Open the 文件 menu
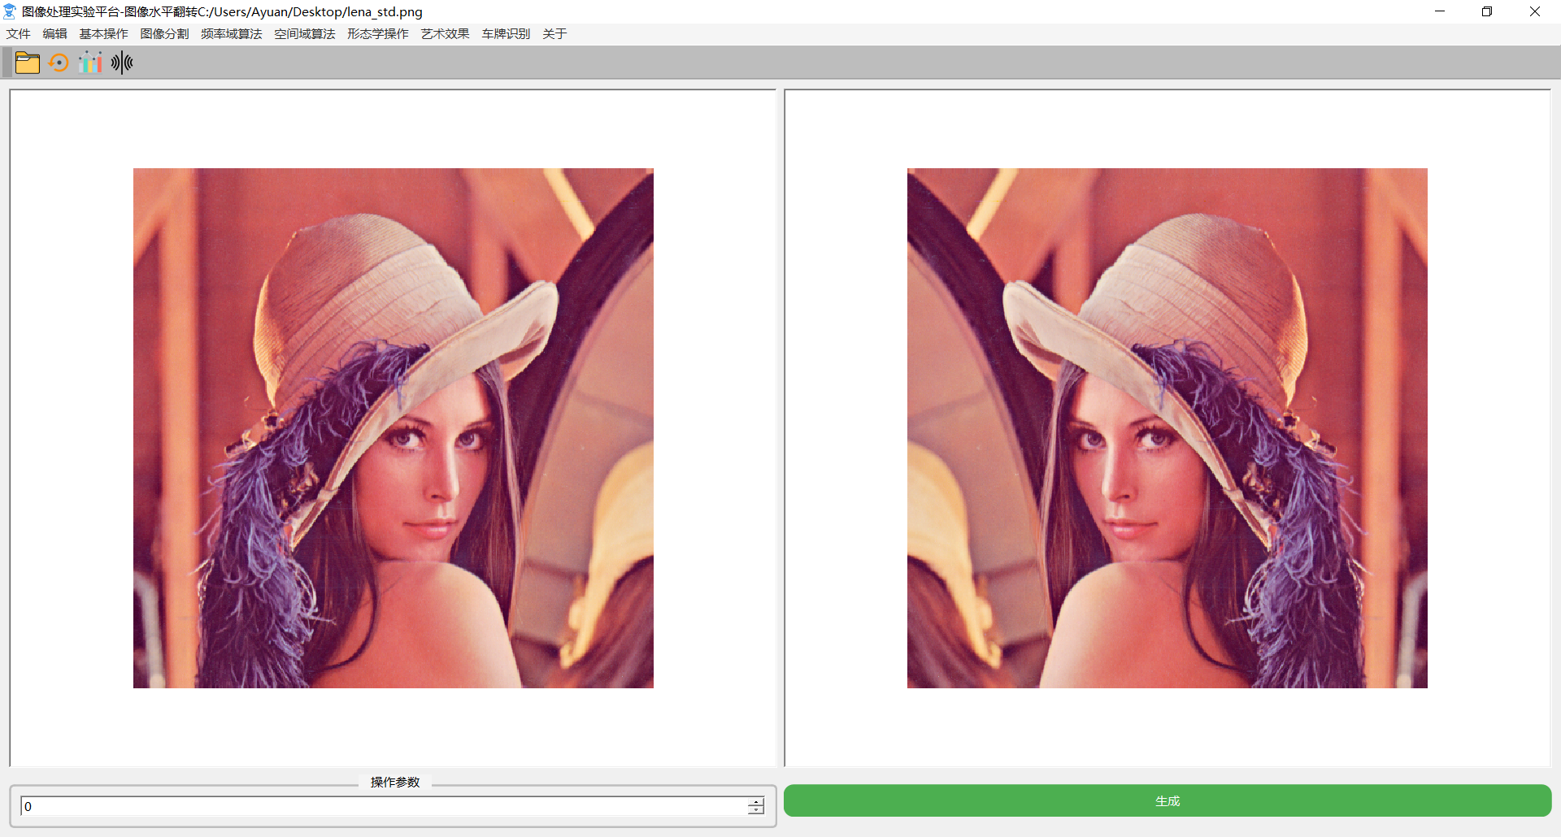Viewport: 1561px width, 837px height. coord(18,33)
